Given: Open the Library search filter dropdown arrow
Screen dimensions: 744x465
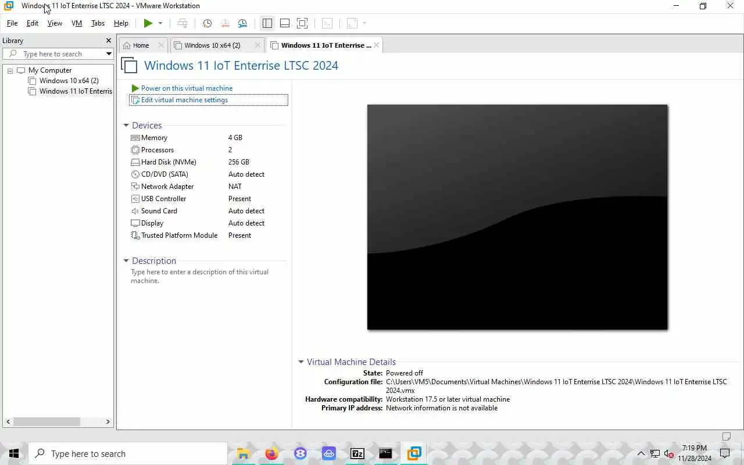Looking at the screenshot, I should click(109, 54).
